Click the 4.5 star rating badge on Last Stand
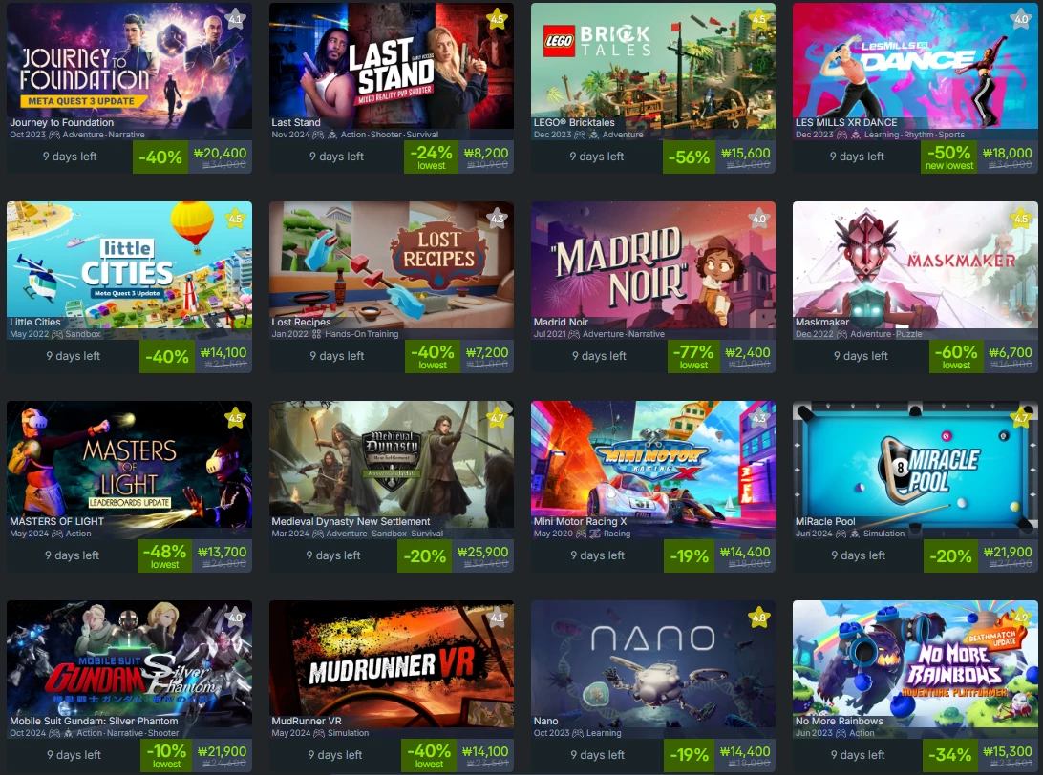Image resolution: width=1043 pixels, height=775 pixels. (x=497, y=19)
